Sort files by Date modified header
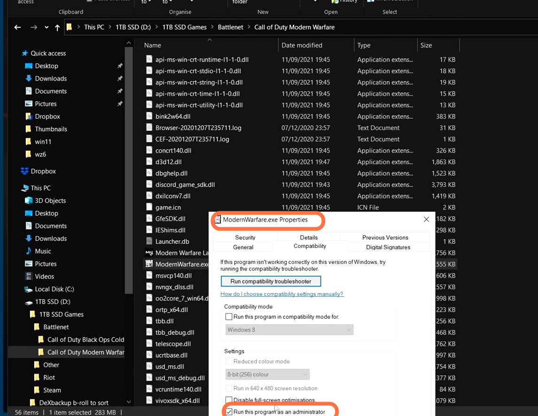Image resolution: width=538 pixels, height=416 pixels. click(x=302, y=45)
